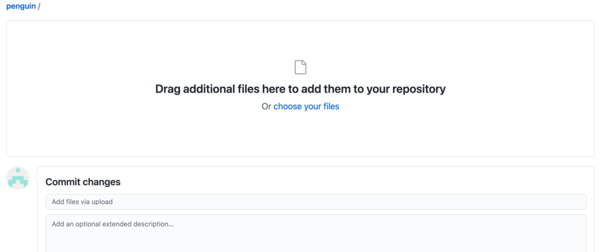Click the Commit changes heading
The image size is (605, 252).
(83, 182)
